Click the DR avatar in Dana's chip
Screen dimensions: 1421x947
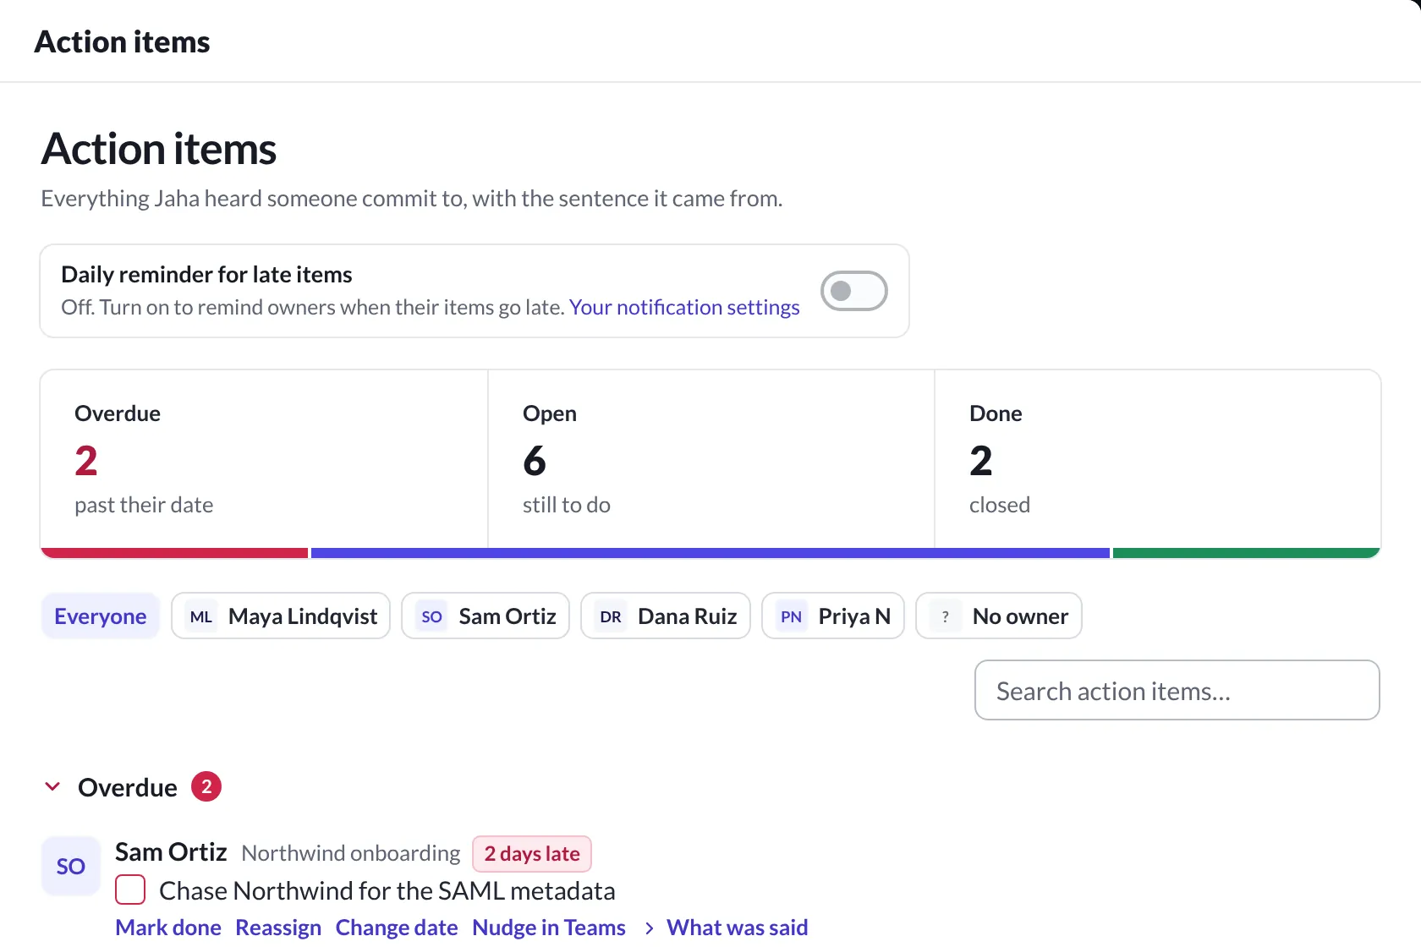[x=611, y=616]
